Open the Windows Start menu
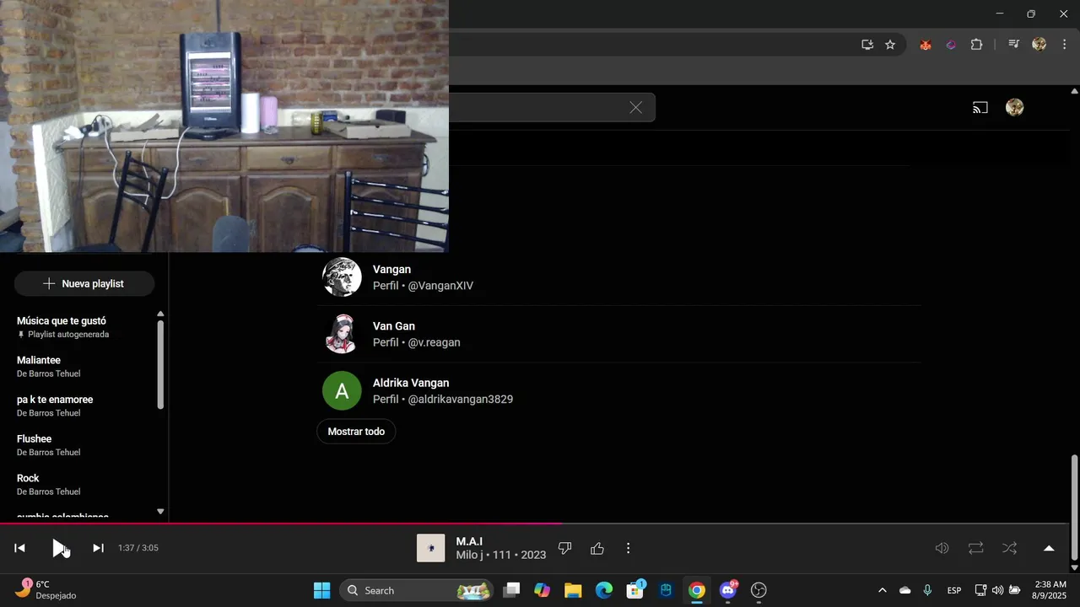The height and width of the screenshot is (607, 1080). point(322,590)
